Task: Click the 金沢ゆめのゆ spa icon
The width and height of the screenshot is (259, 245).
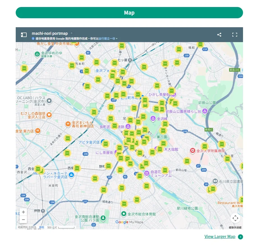Action: (x=37, y=54)
